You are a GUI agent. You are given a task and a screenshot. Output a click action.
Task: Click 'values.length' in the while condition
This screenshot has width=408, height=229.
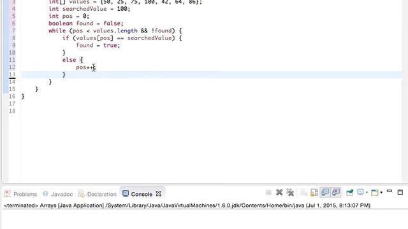click(x=115, y=31)
